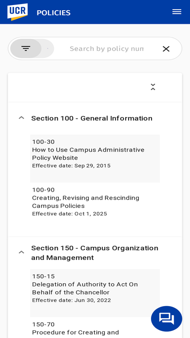The width and height of the screenshot is (190, 338).
Task: Collapse Section 150 using its chevron
Action: coord(21,252)
